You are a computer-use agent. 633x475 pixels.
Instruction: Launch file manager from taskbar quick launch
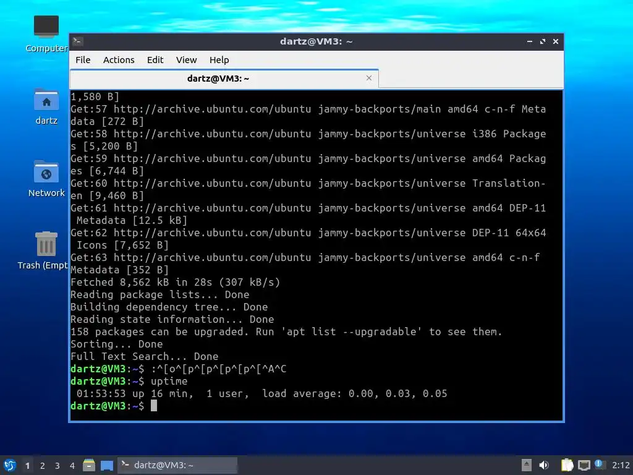click(89, 465)
